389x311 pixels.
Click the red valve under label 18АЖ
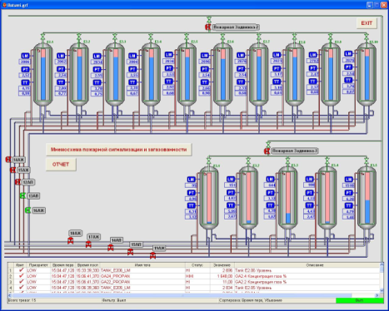(x=71, y=241)
